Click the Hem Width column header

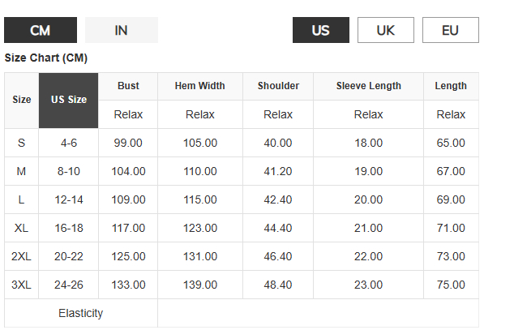point(200,86)
